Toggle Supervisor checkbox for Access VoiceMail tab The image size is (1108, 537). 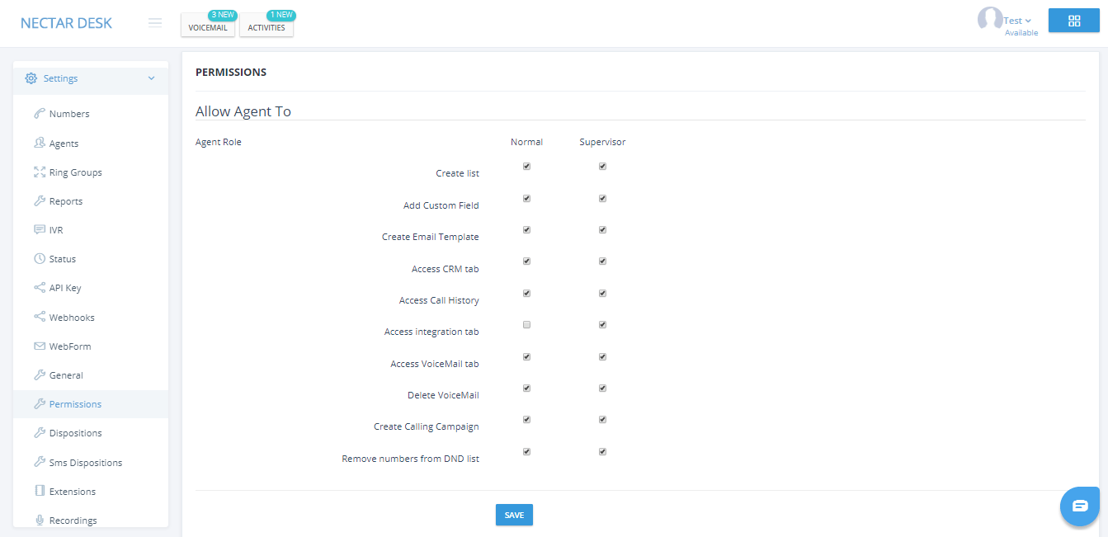[602, 356]
